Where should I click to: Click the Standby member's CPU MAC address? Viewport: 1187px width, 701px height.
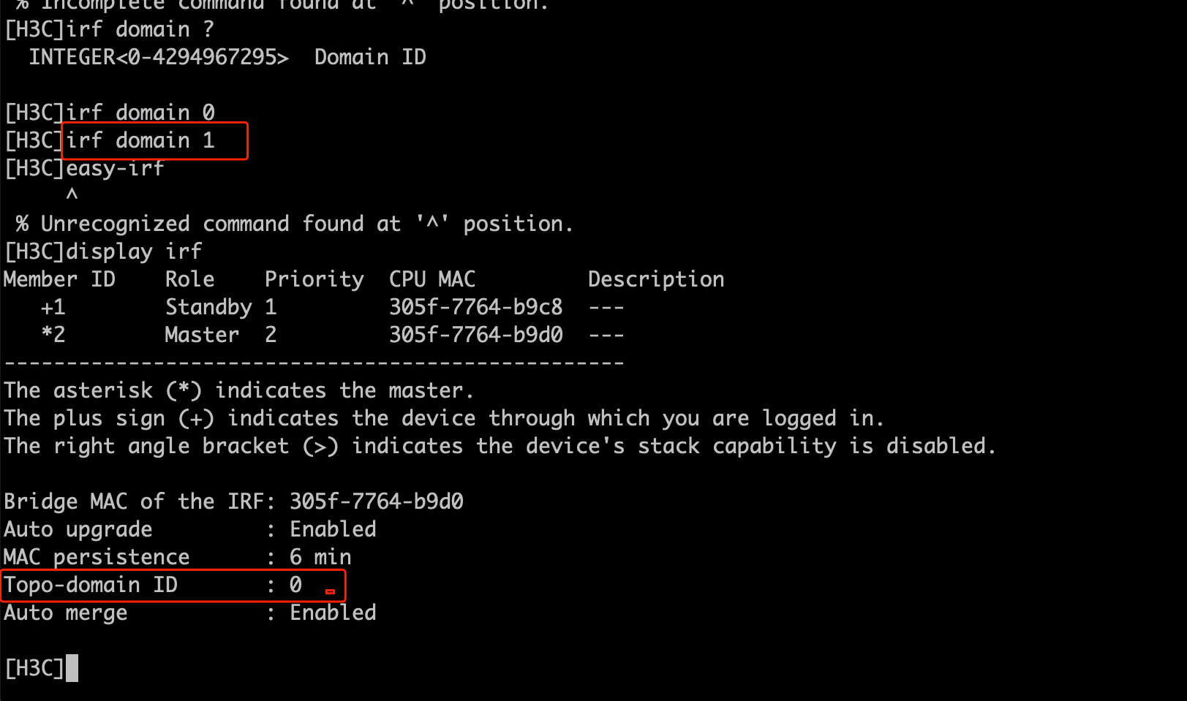pos(476,307)
